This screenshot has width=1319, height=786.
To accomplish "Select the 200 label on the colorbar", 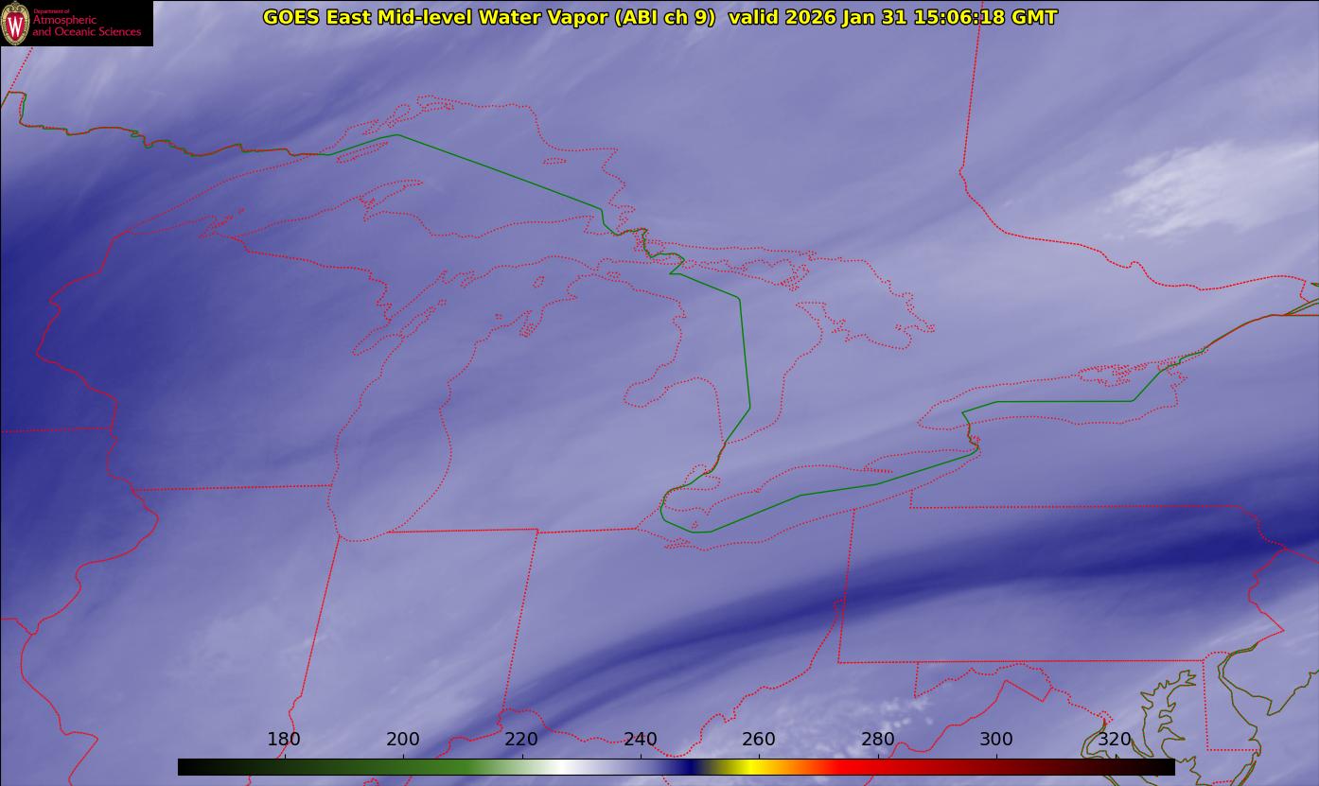I will [403, 740].
